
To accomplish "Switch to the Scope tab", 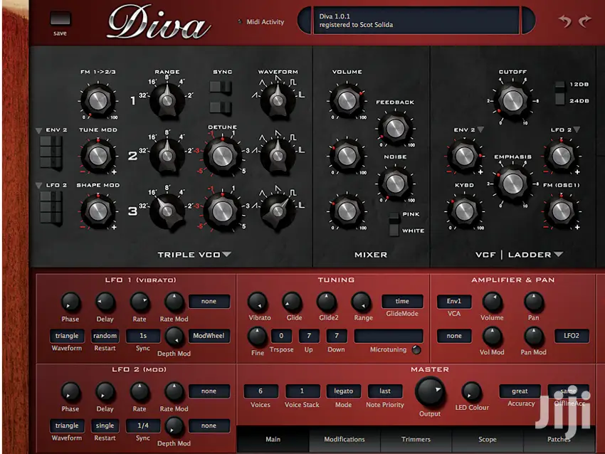I will pos(488,439).
